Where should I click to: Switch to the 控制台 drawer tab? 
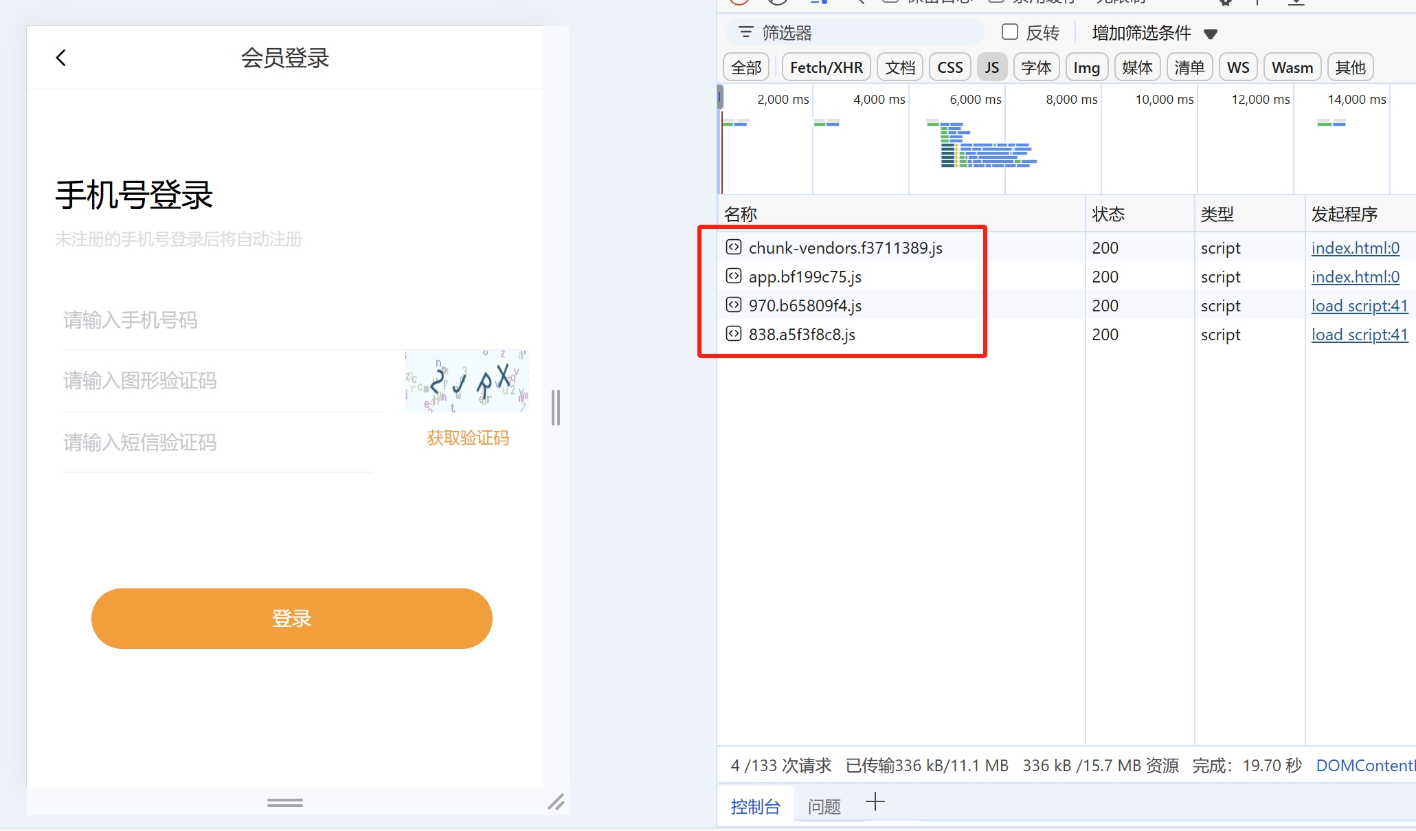point(755,806)
